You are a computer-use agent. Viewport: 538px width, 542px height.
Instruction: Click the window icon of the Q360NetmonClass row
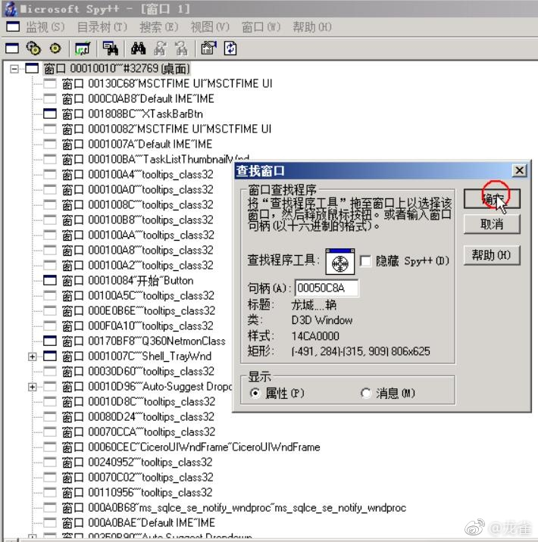[50, 341]
